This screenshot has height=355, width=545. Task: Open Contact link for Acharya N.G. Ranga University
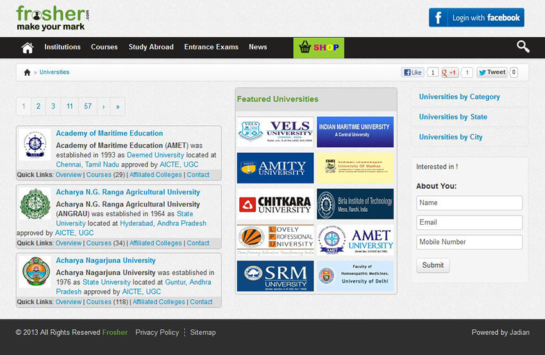[198, 243]
